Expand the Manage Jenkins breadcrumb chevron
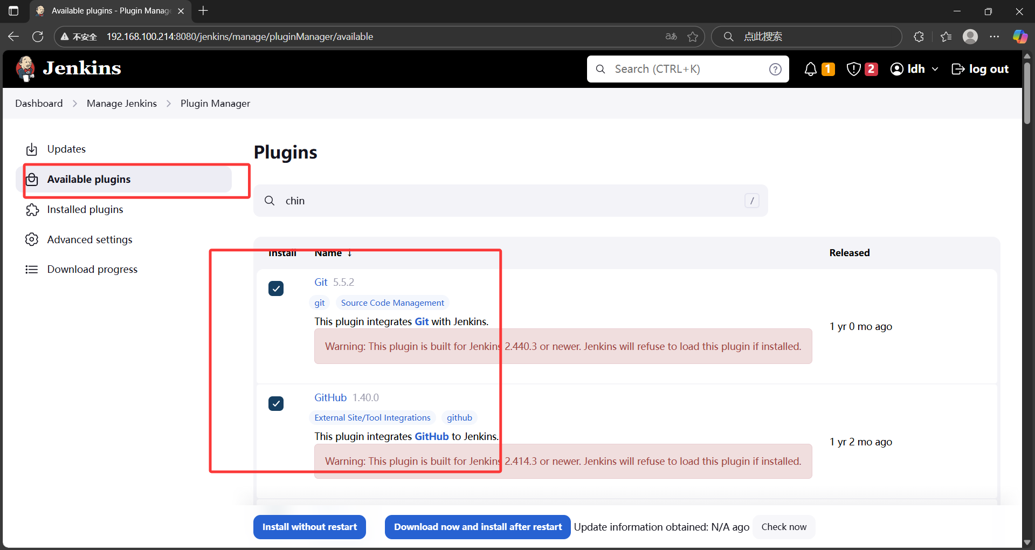1035x550 pixels. [169, 104]
